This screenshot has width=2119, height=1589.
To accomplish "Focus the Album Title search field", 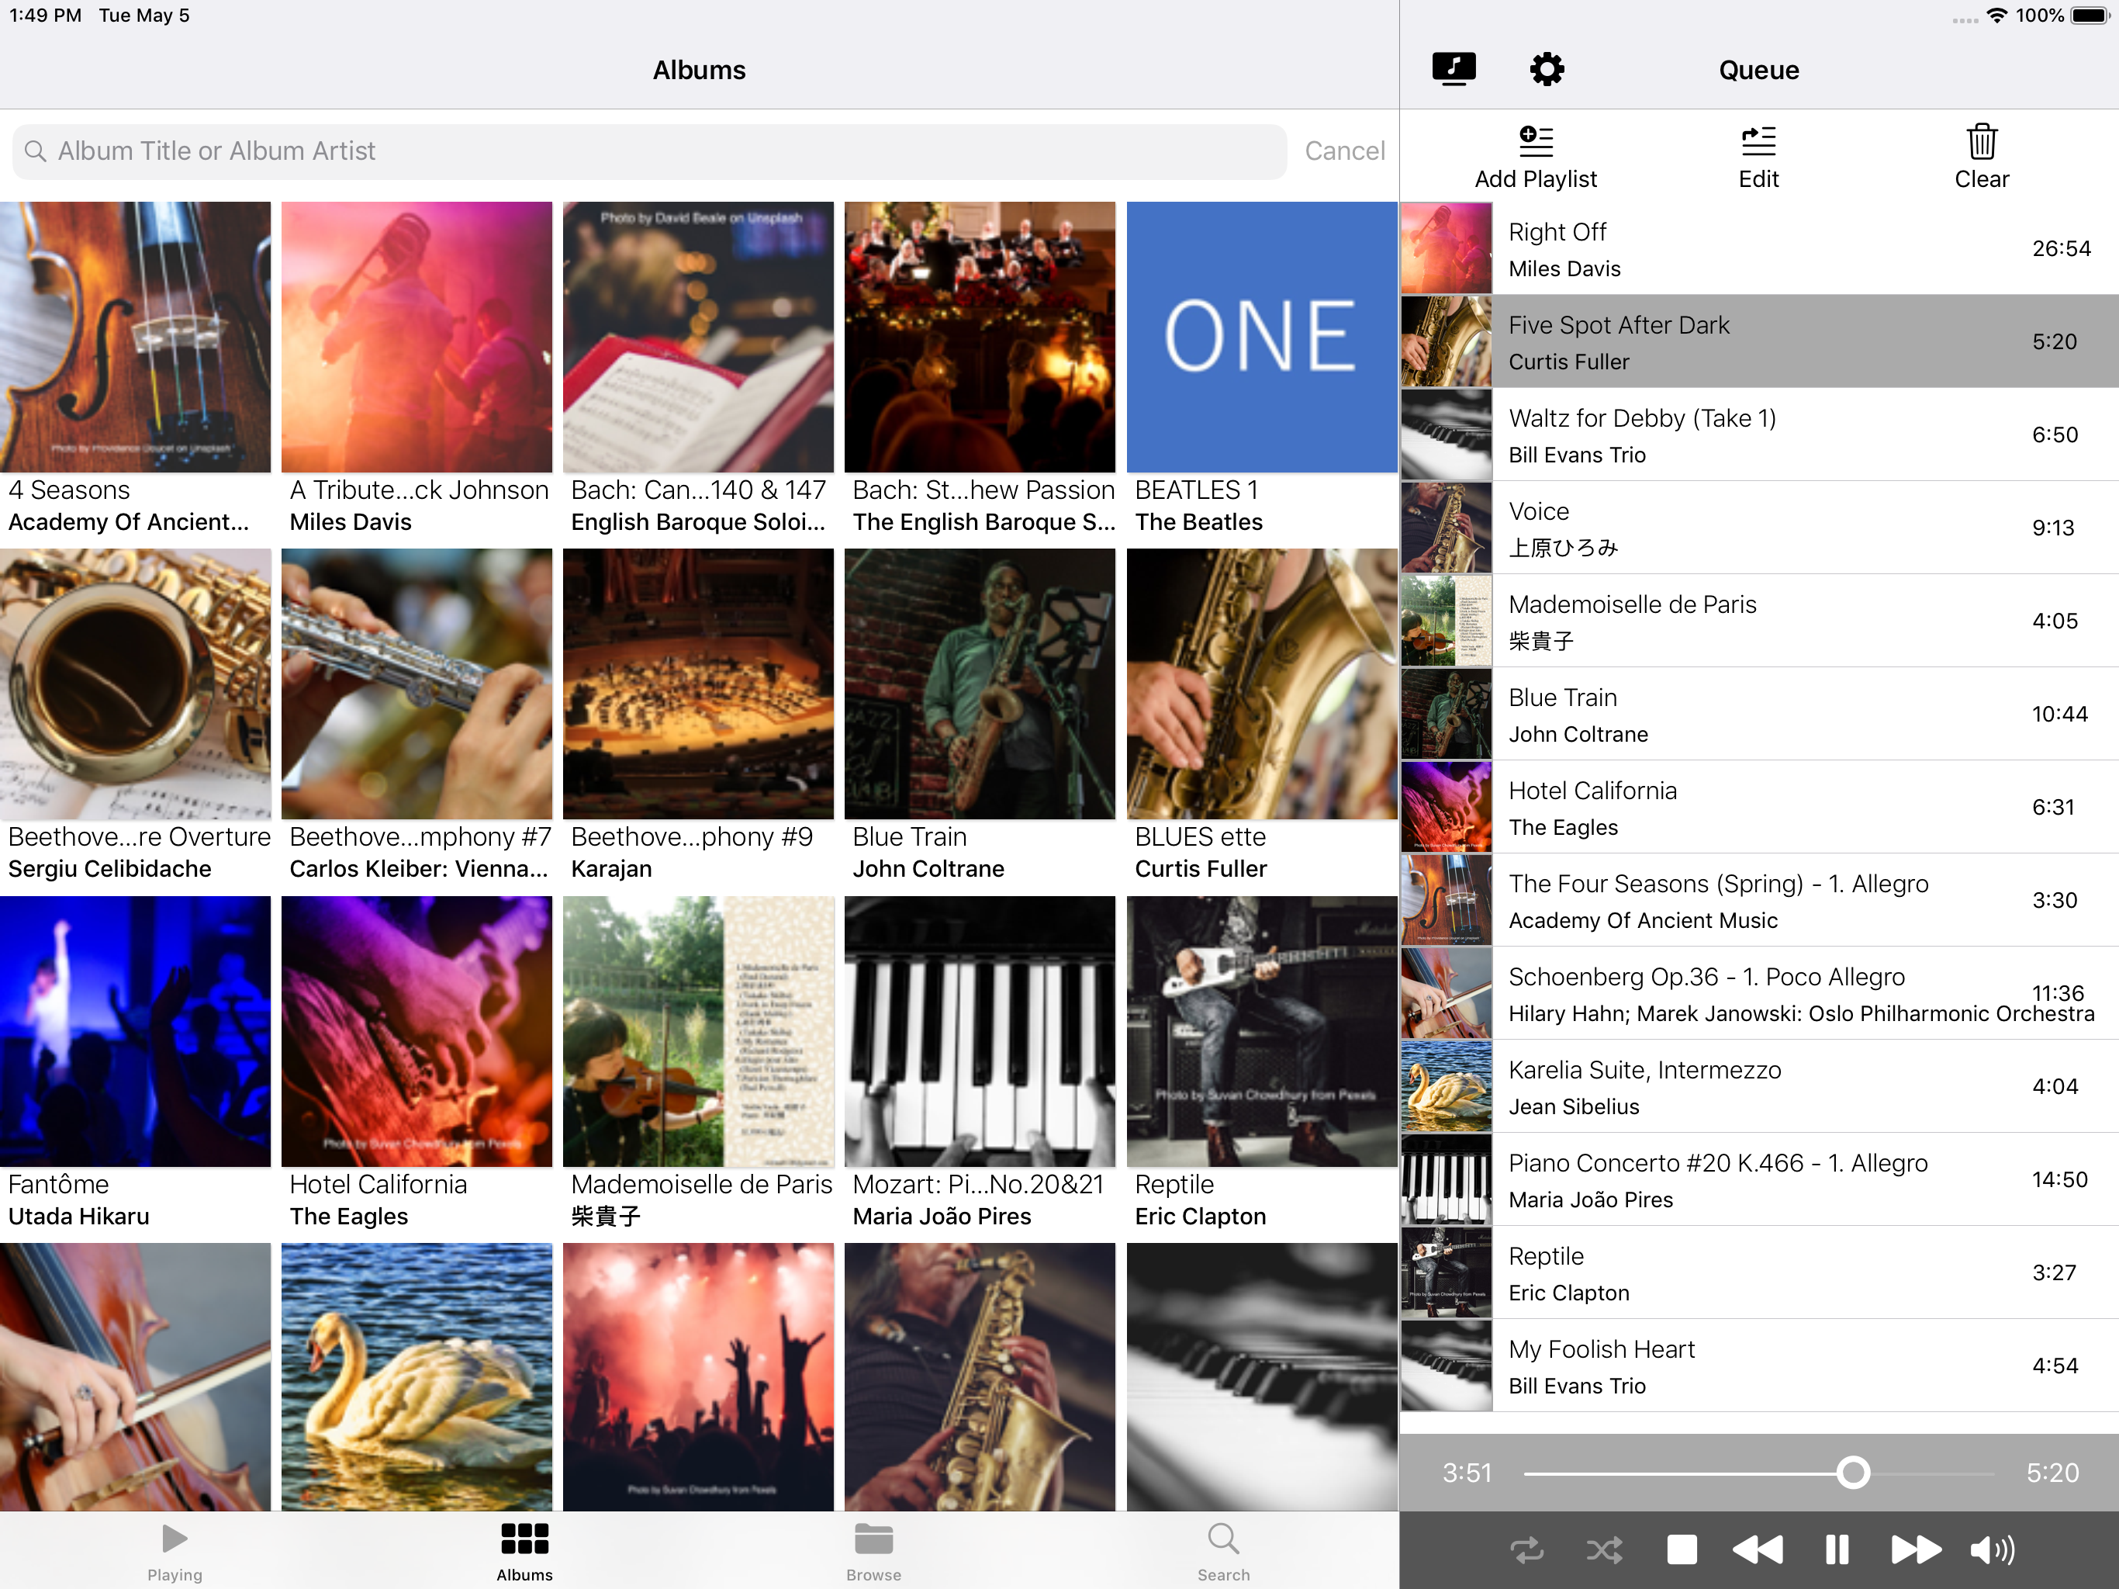I will coord(648,151).
